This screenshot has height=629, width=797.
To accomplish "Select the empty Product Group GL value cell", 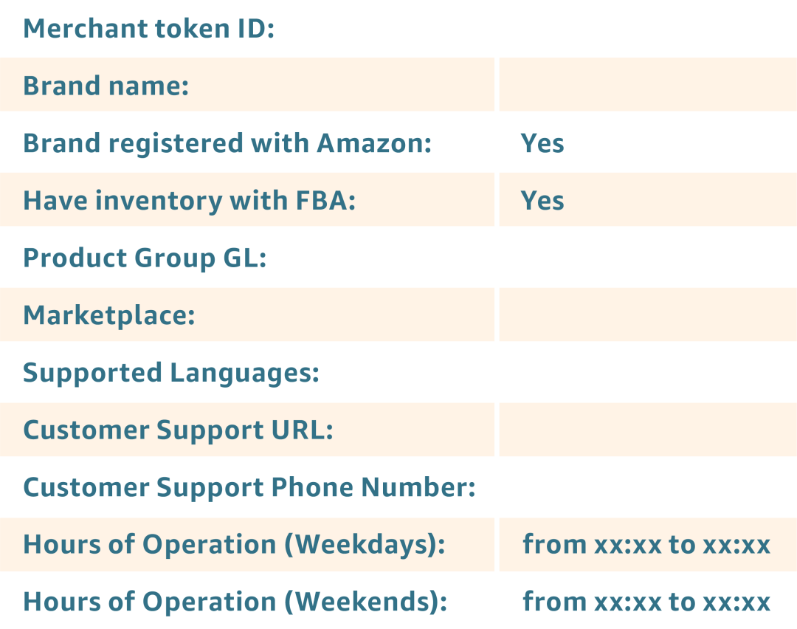I will [x=648, y=257].
